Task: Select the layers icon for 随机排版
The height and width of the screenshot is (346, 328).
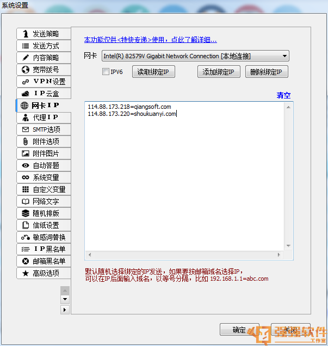Action: pos(26,213)
